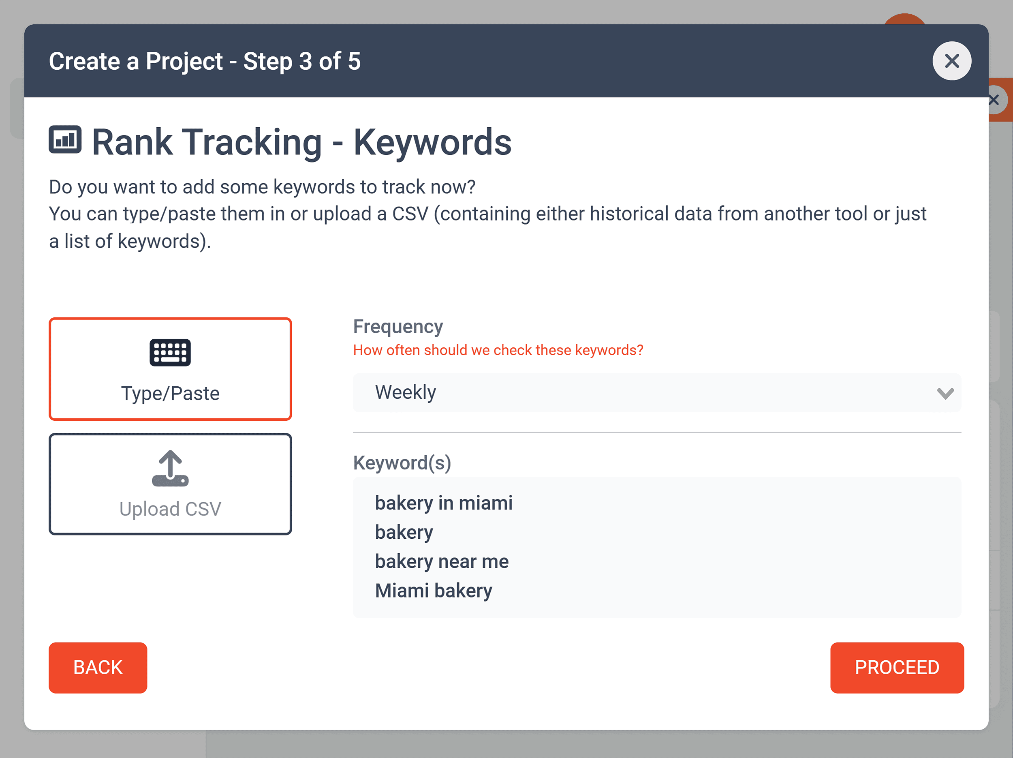The image size is (1013, 758).
Task: Place cursor on "bakery in miami" keyword line
Action: pyautogui.click(x=443, y=503)
